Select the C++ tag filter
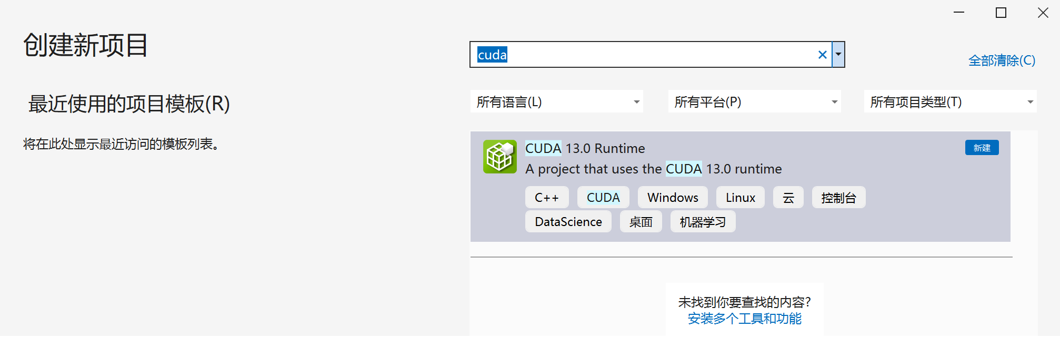The width and height of the screenshot is (1060, 338). (546, 197)
